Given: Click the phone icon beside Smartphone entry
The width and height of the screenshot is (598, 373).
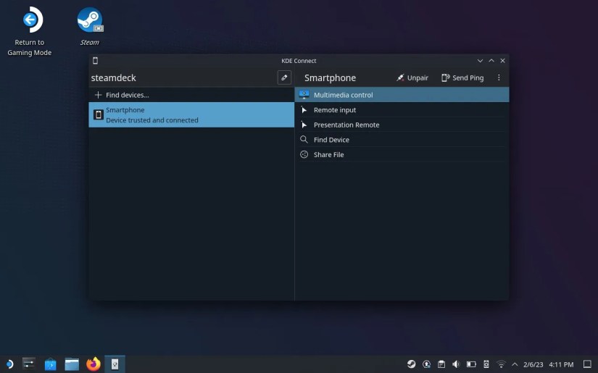Looking at the screenshot, I should (99, 114).
